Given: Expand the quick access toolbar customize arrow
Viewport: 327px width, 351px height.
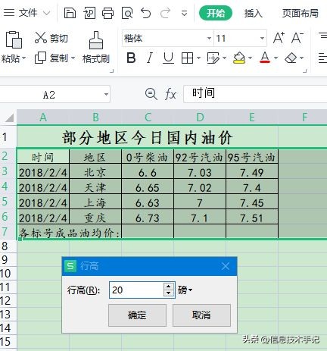Looking at the screenshot, I should [x=185, y=13].
